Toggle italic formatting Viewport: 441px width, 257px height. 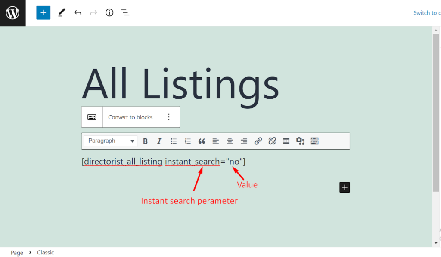(159, 141)
